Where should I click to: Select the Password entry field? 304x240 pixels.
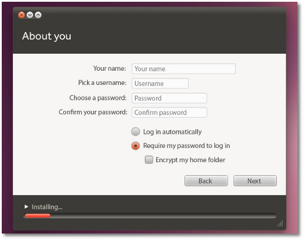pyautogui.click(x=169, y=98)
